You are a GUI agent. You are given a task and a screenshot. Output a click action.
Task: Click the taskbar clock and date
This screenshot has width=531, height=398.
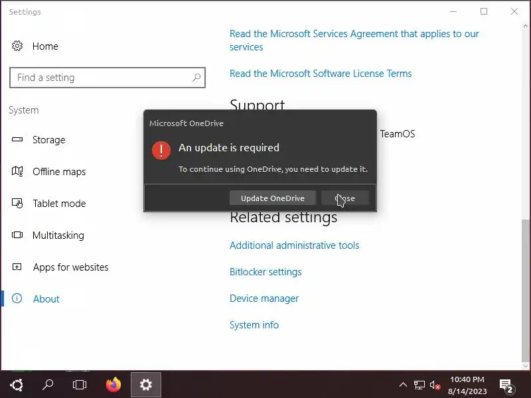click(x=467, y=385)
